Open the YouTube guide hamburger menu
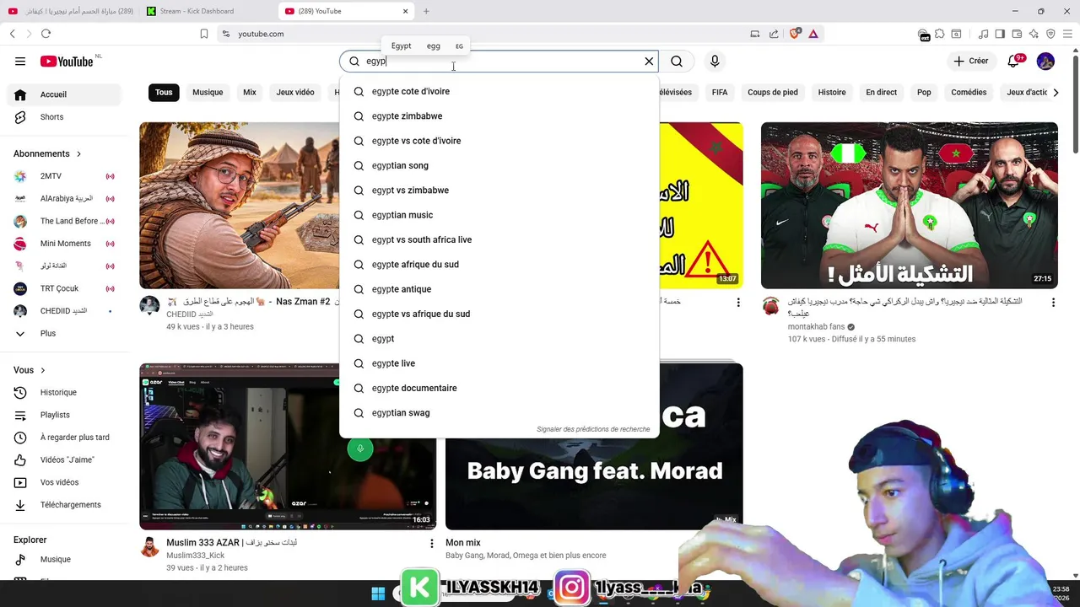1080x607 pixels. pyautogui.click(x=20, y=61)
